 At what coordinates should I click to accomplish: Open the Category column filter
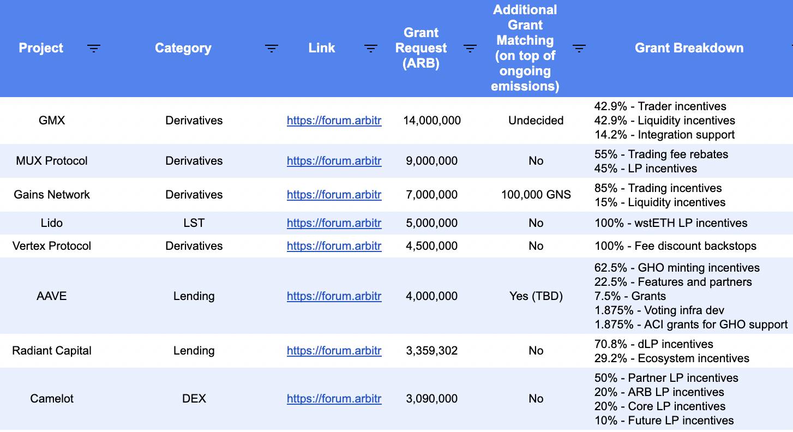tap(272, 49)
